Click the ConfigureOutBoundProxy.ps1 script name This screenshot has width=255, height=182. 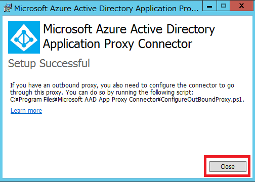(202, 100)
